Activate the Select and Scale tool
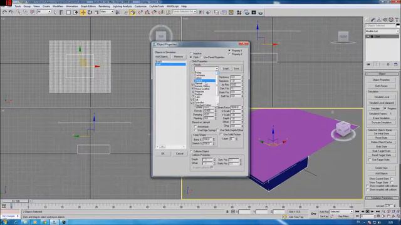 pos(96,12)
